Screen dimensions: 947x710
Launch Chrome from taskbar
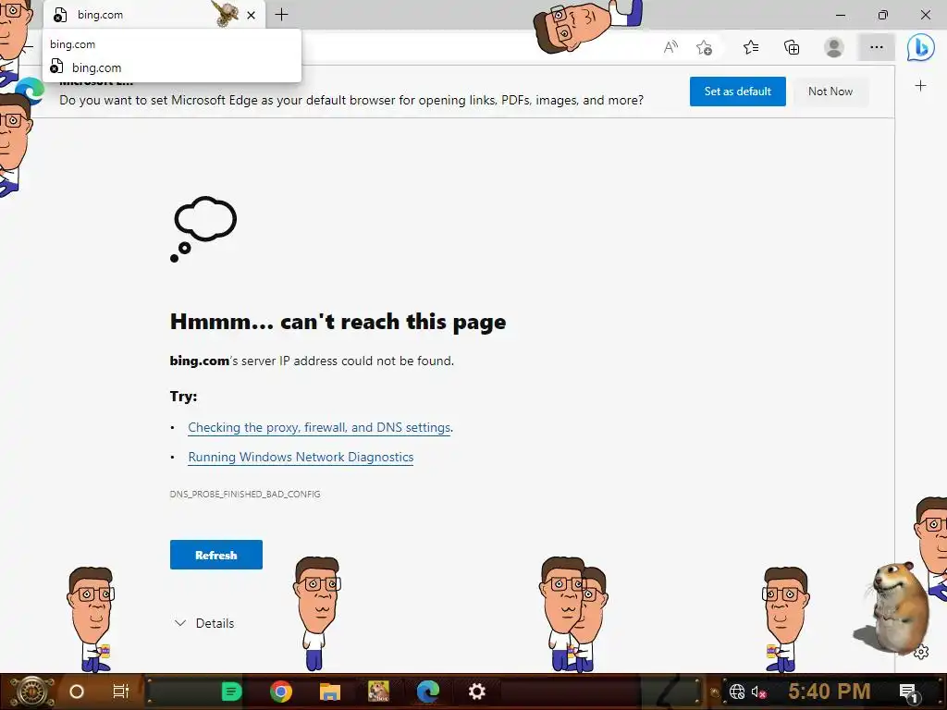[281, 692]
